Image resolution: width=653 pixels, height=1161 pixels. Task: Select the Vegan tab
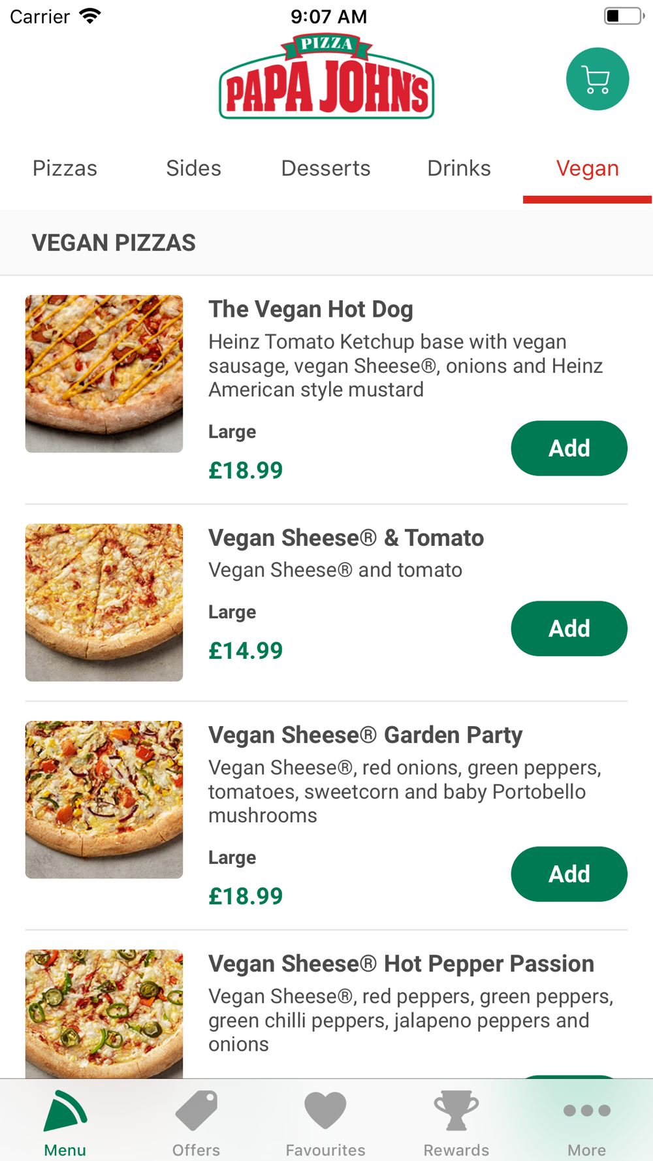(587, 168)
